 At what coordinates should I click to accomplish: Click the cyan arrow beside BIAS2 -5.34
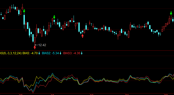(60, 53)
